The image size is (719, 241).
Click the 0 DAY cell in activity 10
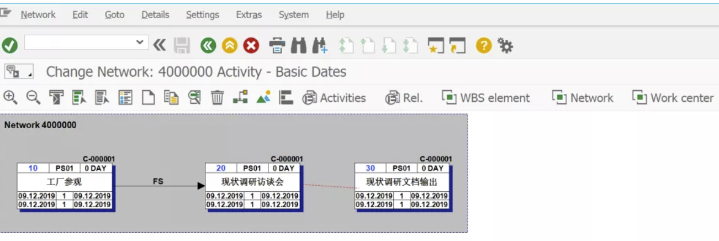point(96,168)
